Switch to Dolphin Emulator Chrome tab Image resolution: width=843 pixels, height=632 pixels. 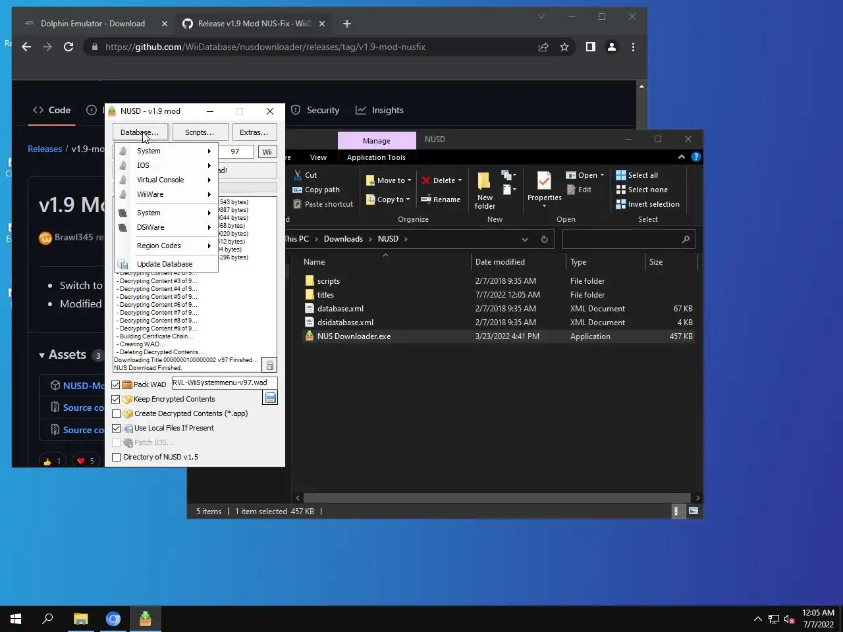tap(92, 24)
